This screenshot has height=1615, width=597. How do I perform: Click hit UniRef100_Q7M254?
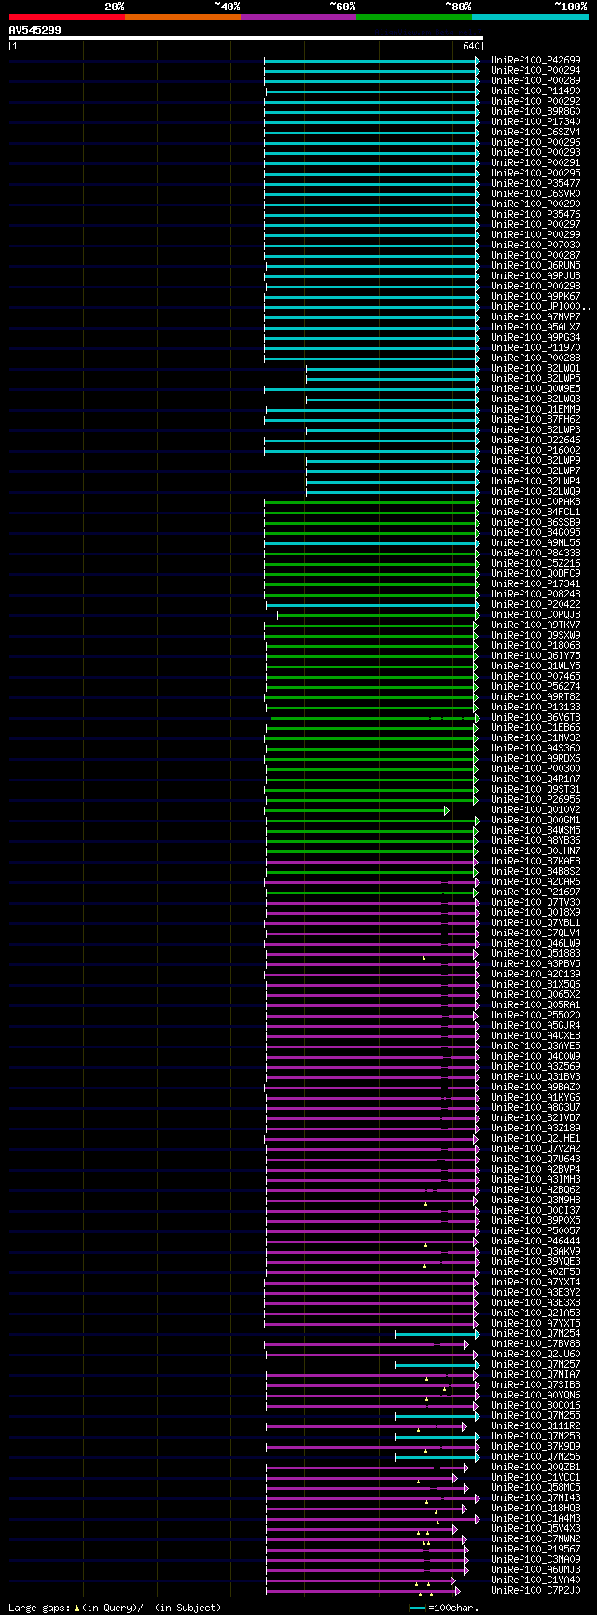tap(535, 1333)
